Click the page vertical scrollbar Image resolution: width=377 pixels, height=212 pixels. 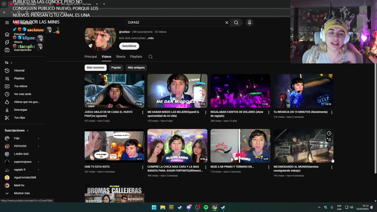pyautogui.click(x=375, y=118)
